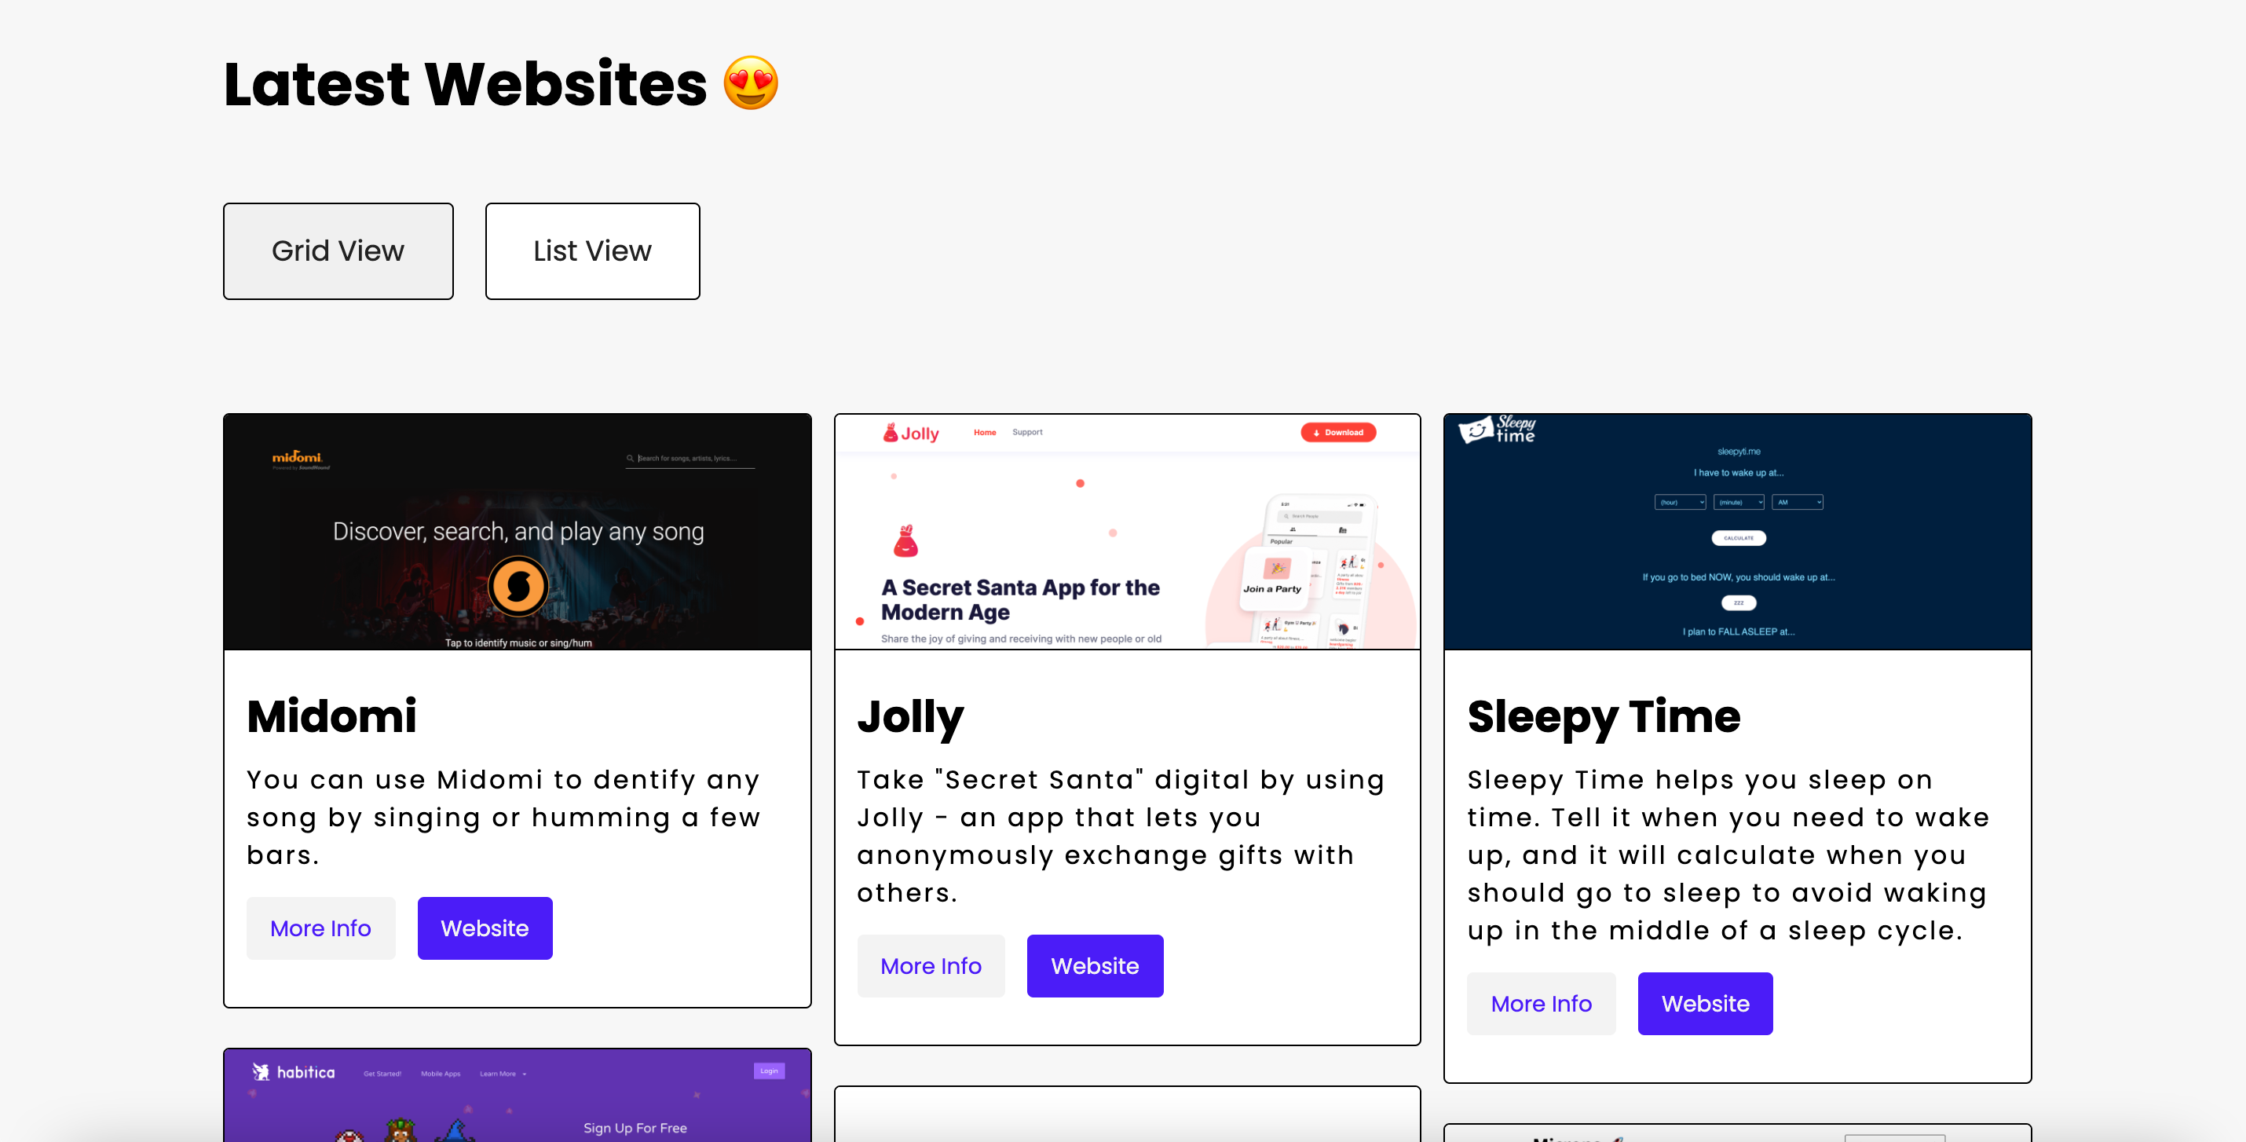Image resolution: width=2246 pixels, height=1142 pixels.
Task: Open More Info for Sleepy Time
Action: tap(1542, 1004)
